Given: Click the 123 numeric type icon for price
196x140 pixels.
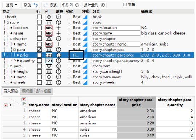Looking at the screenshot, I should [x=49, y=55].
